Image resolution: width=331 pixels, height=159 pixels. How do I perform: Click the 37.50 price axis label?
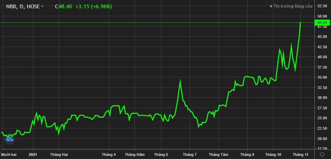click(x=322, y=67)
